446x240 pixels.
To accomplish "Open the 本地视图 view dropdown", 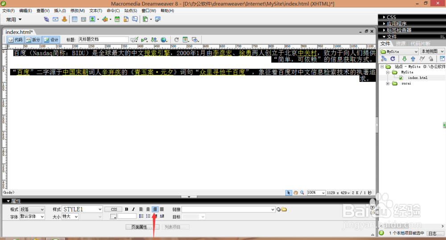I will (432, 51).
